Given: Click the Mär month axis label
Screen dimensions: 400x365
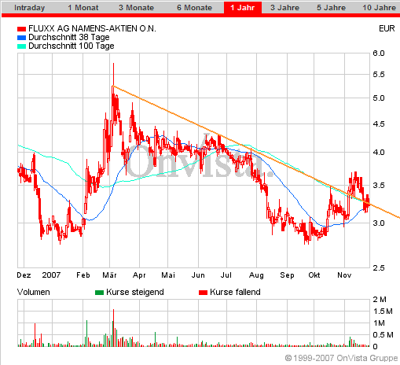Looking at the screenshot, I should [109, 275].
